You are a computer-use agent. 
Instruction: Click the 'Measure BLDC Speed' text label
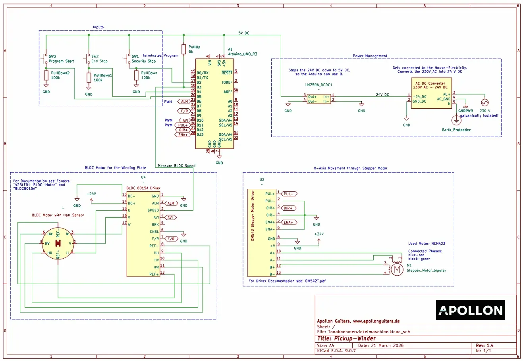click(x=176, y=166)
